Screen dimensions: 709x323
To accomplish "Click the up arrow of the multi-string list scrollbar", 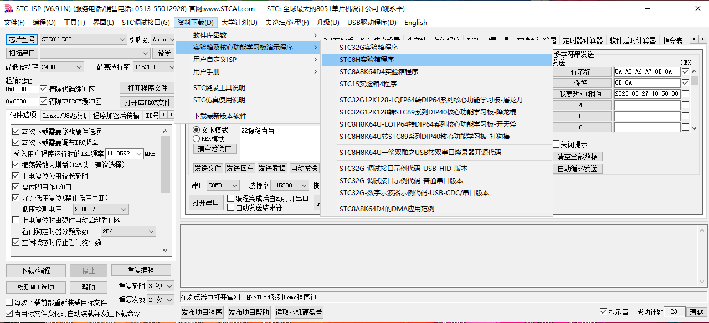I will 694,71.
